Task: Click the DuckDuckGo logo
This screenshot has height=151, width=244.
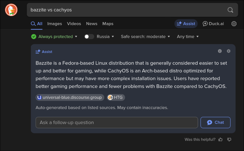Action: 11,10
